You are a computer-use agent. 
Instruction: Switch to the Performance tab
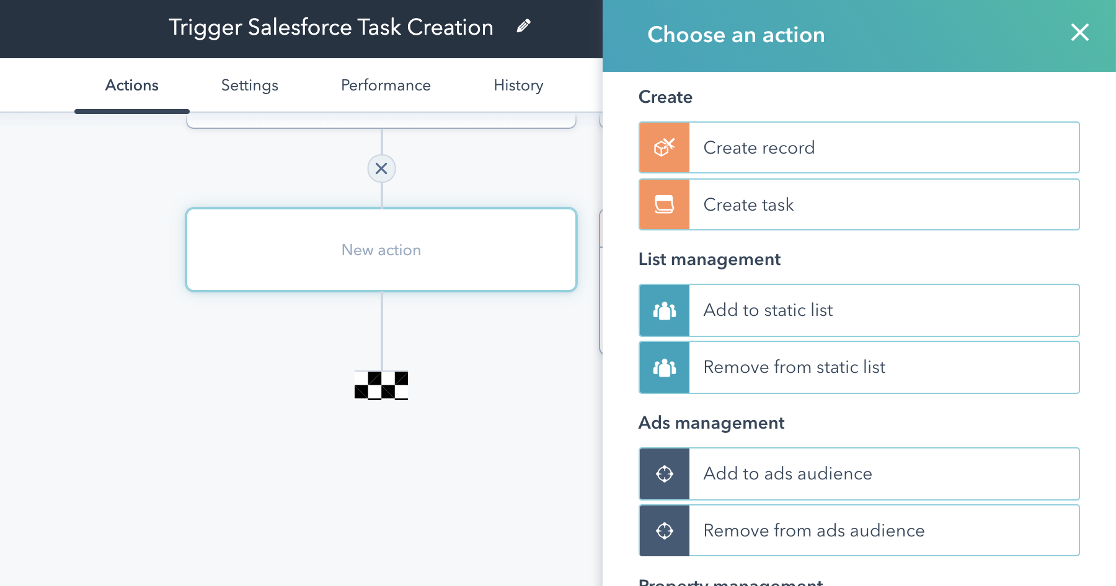point(385,85)
